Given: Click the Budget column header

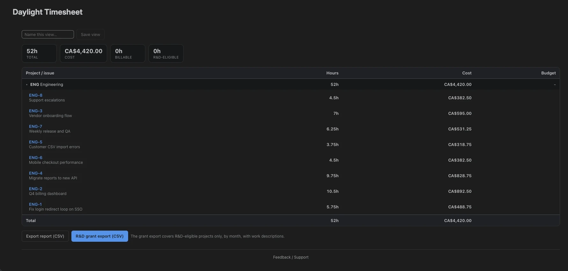Looking at the screenshot, I should (549, 73).
